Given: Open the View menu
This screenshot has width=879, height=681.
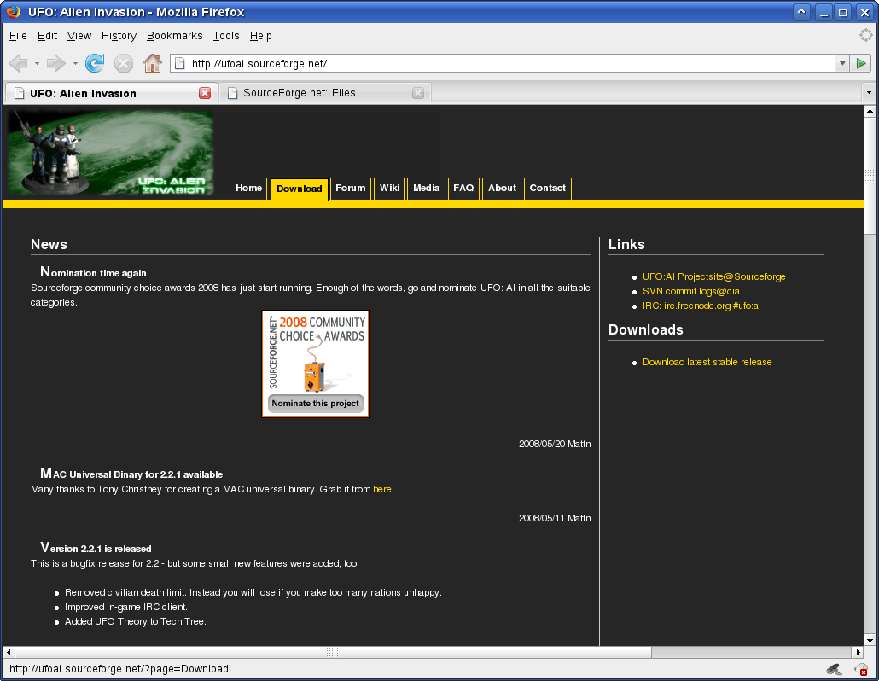Looking at the screenshot, I should point(79,35).
